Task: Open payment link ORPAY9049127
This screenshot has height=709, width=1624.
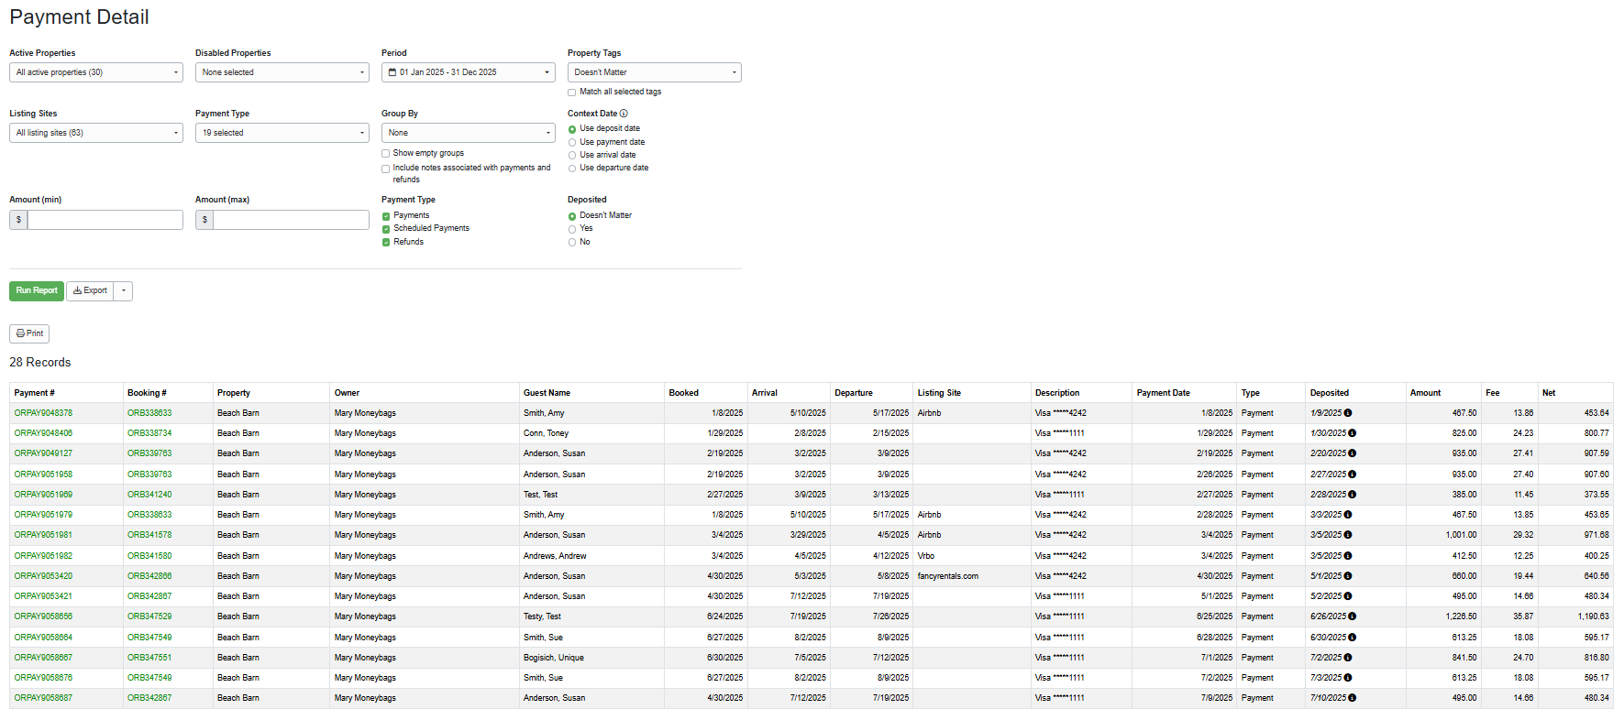Action: pyautogui.click(x=43, y=453)
